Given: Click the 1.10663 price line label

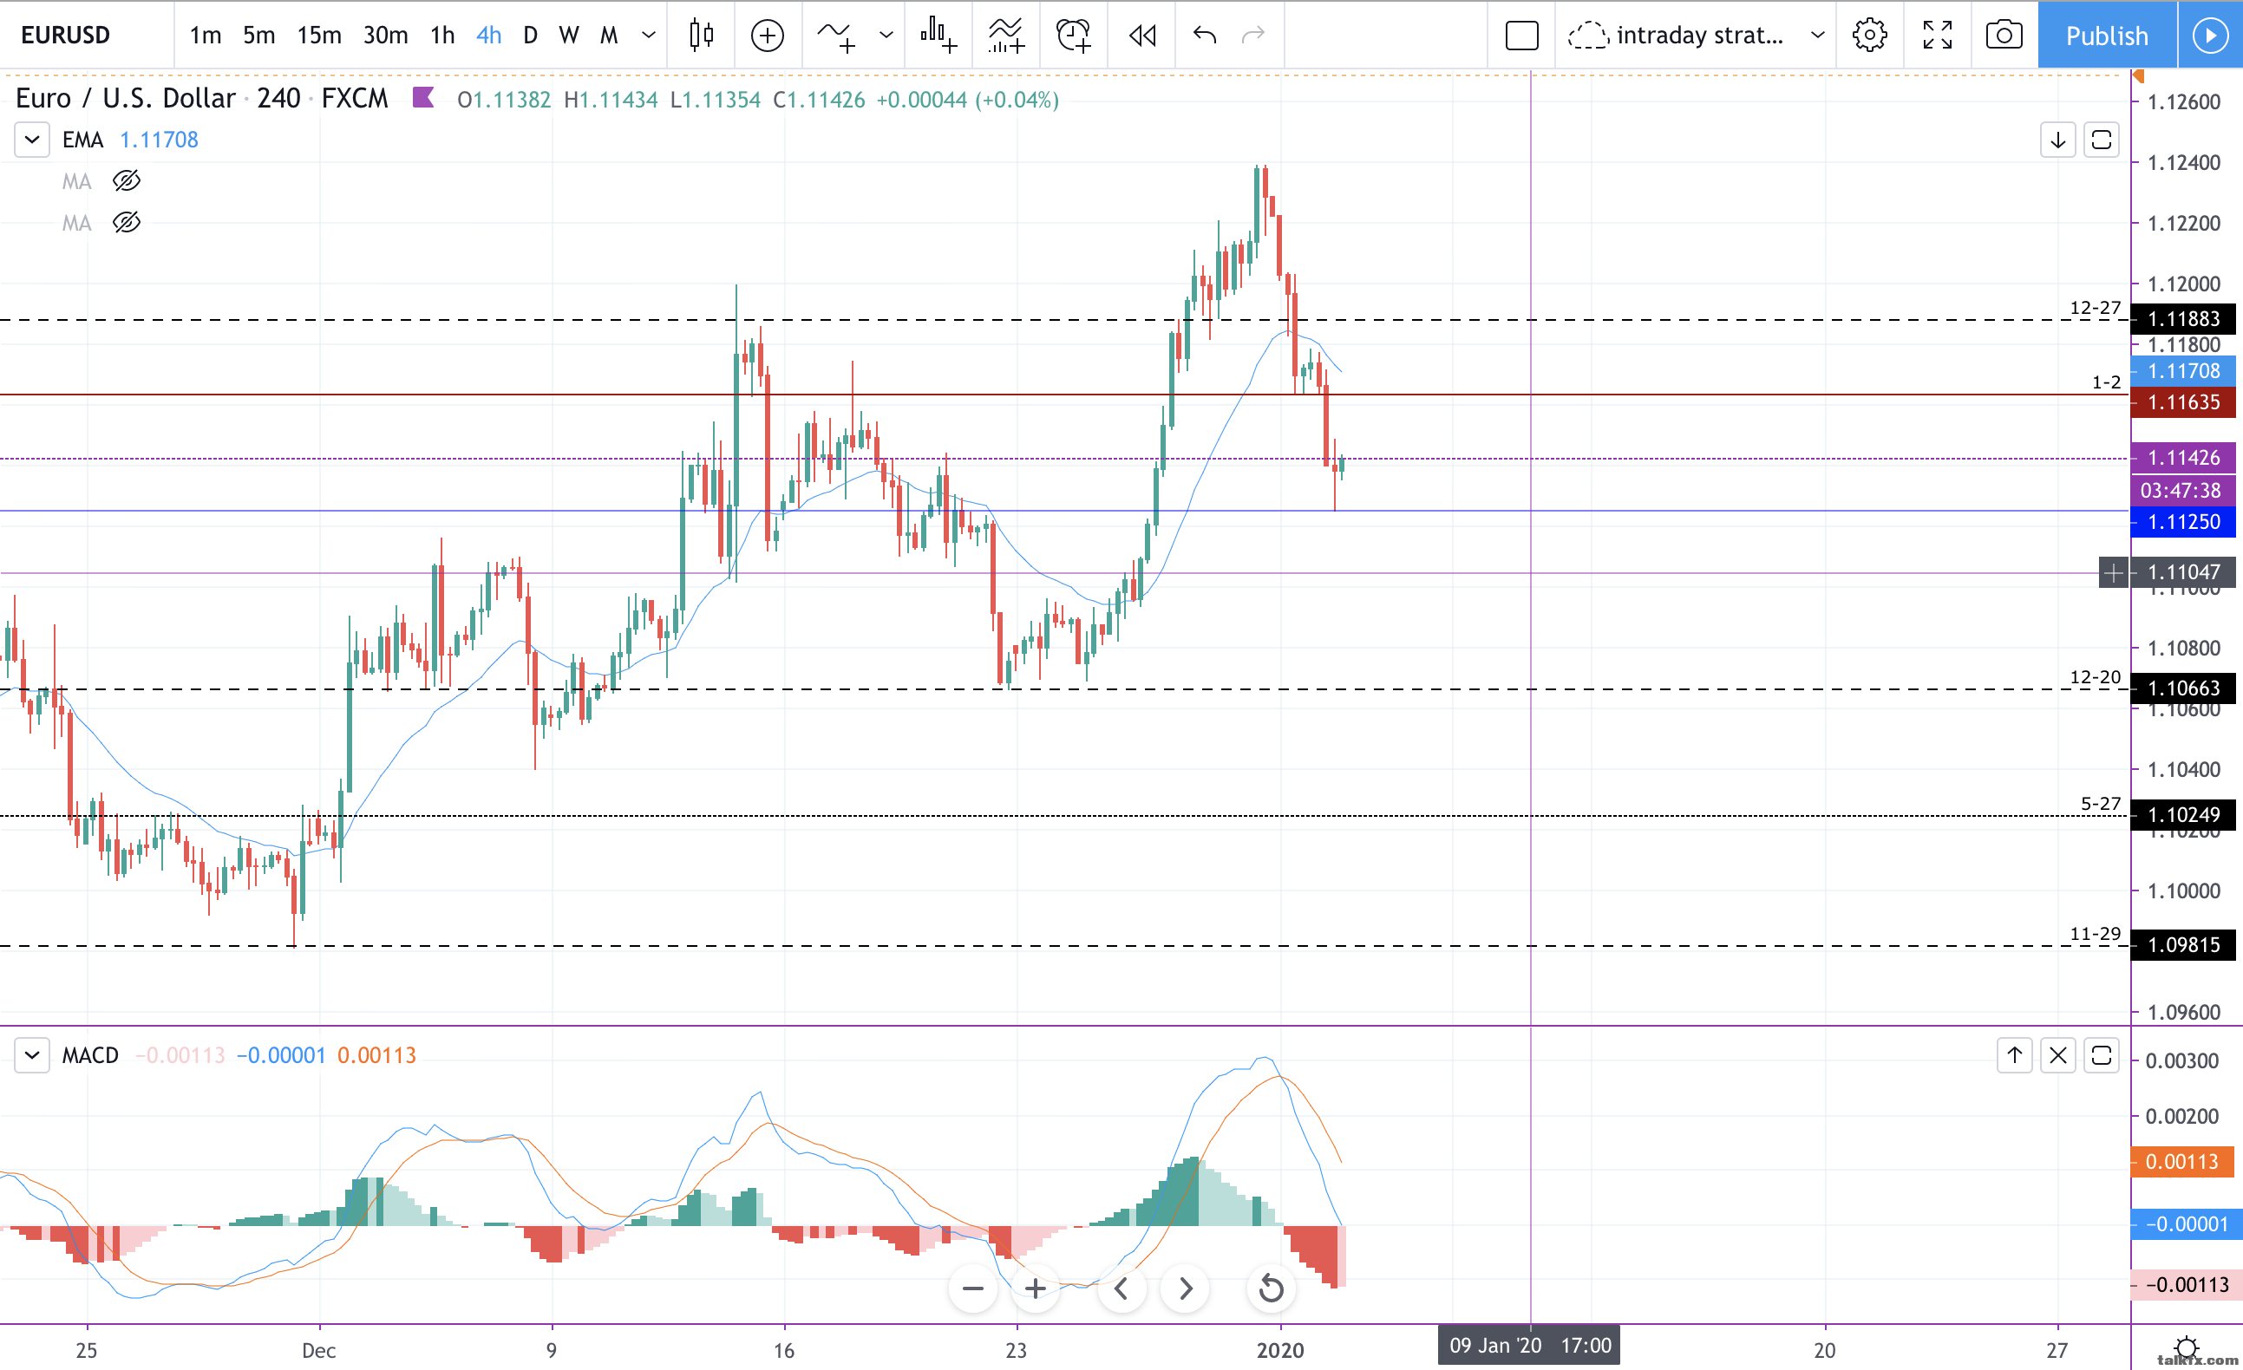Looking at the screenshot, I should click(2183, 688).
